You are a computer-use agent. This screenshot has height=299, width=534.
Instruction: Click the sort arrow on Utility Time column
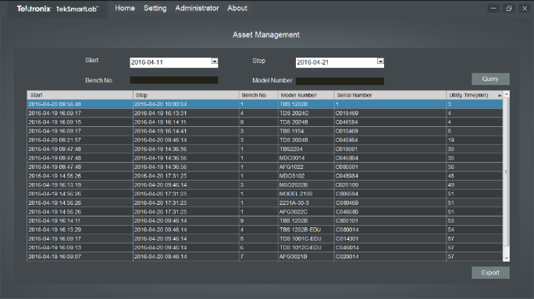pyautogui.click(x=500, y=96)
